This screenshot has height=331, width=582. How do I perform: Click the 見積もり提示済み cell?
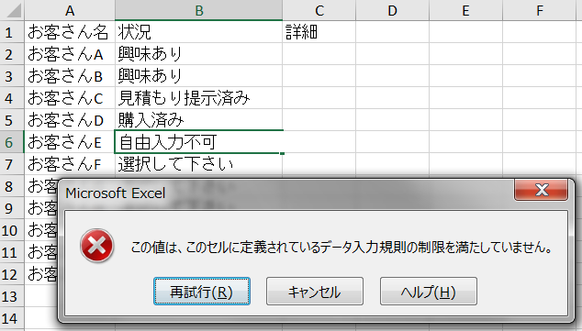(x=198, y=98)
